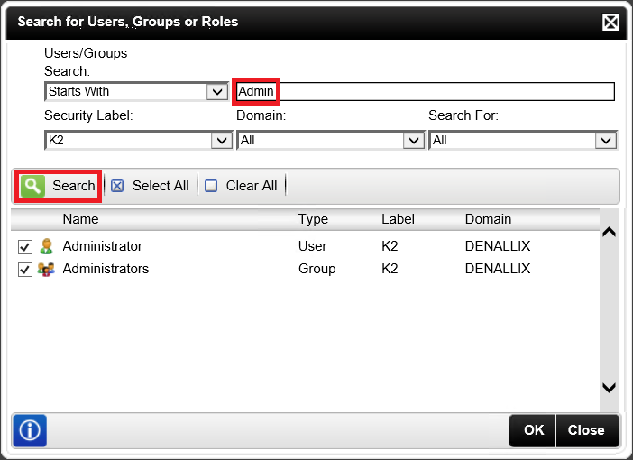Open the Starts With search mode dropdown

[x=136, y=91]
